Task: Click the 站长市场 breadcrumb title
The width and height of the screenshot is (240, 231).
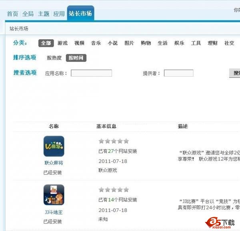Action: click(x=19, y=28)
